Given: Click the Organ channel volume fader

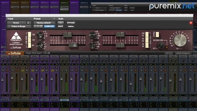Looking at the screenshot, I should [x=131, y=83].
